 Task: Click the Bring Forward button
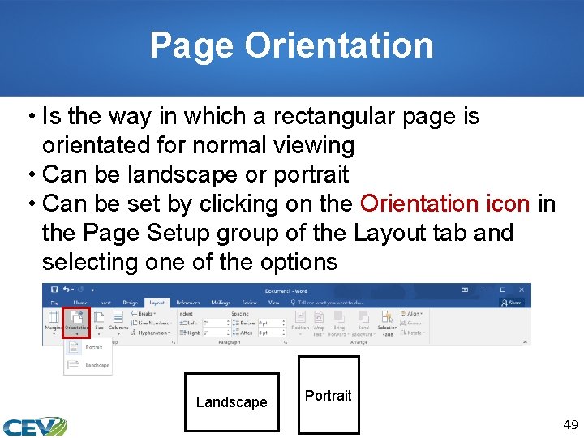(338, 323)
